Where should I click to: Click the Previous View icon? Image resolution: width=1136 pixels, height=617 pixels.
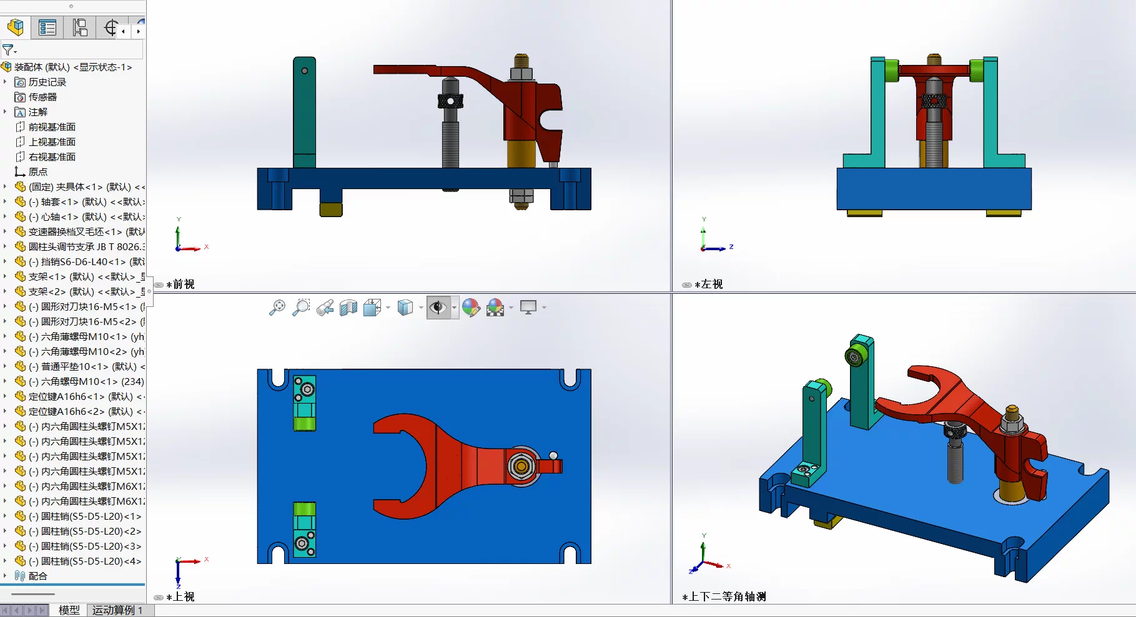(x=325, y=308)
